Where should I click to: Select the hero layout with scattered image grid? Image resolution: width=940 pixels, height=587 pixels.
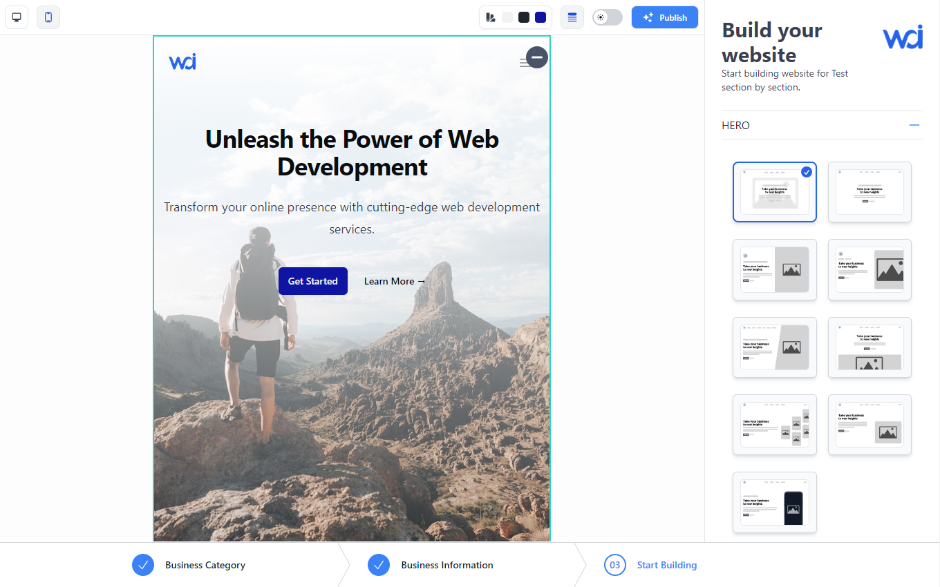775,425
